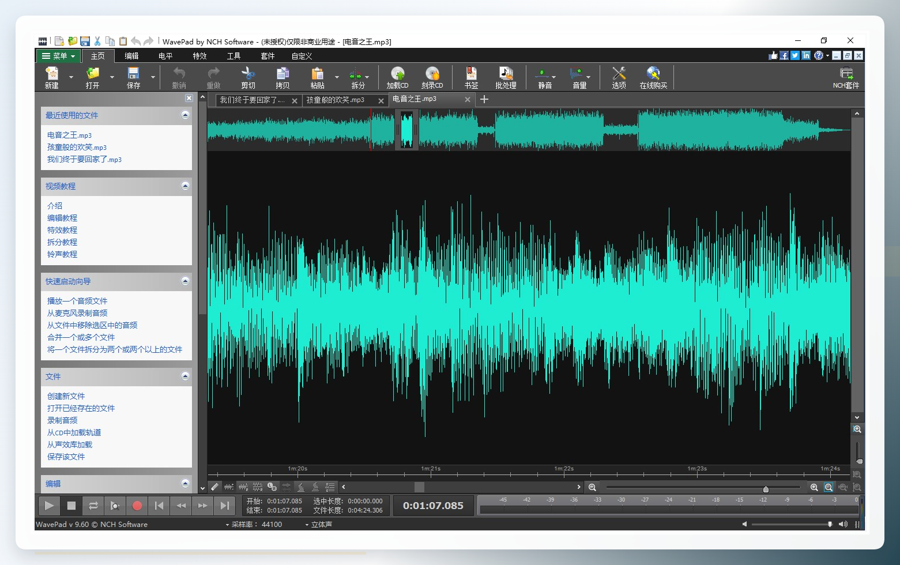Adjust the horizontal zoom slider

click(x=766, y=489)
